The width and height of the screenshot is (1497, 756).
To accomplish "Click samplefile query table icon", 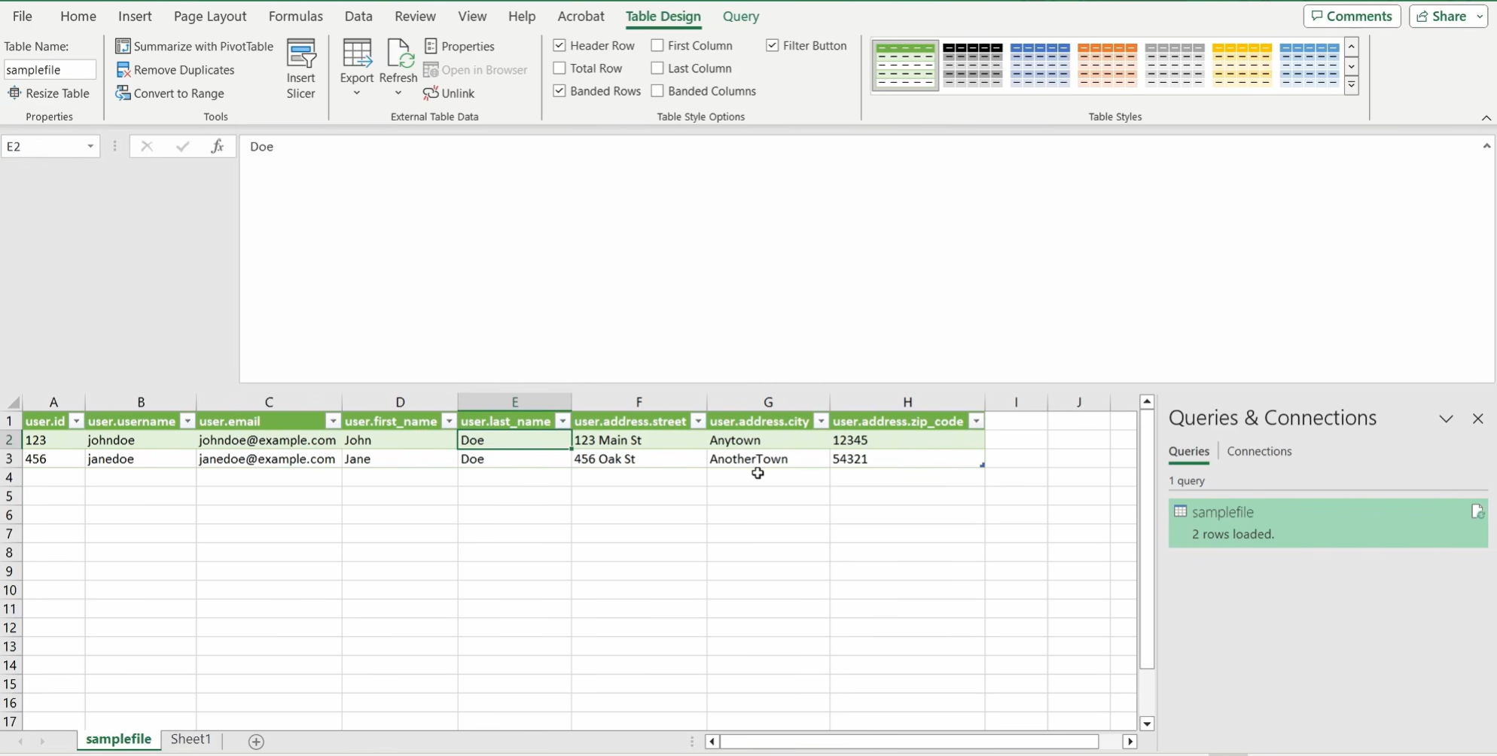I will 1180,512.
